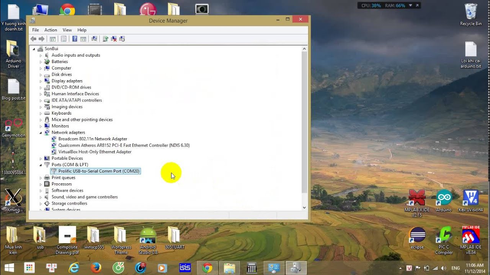This screenshot has height=275, width=490.
Task: Click the blue Help question-mark icon
Action: pyautogui.click(x=75, y=39)
